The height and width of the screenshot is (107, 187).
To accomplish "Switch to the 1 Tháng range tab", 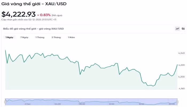I will 40,37.
